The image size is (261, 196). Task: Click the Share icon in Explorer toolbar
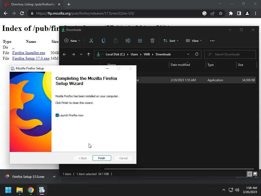[x=140, y=41]
